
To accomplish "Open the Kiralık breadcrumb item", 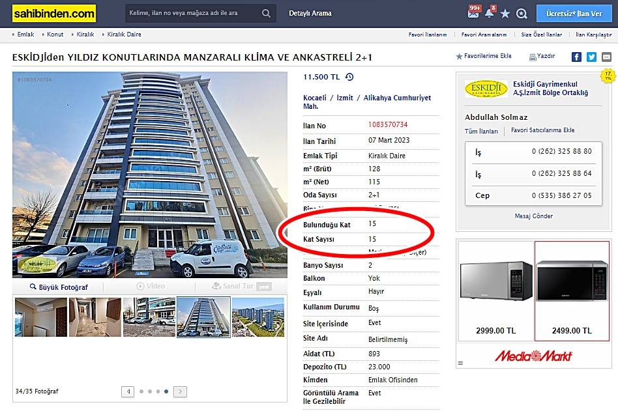I will tap(85, 35).
